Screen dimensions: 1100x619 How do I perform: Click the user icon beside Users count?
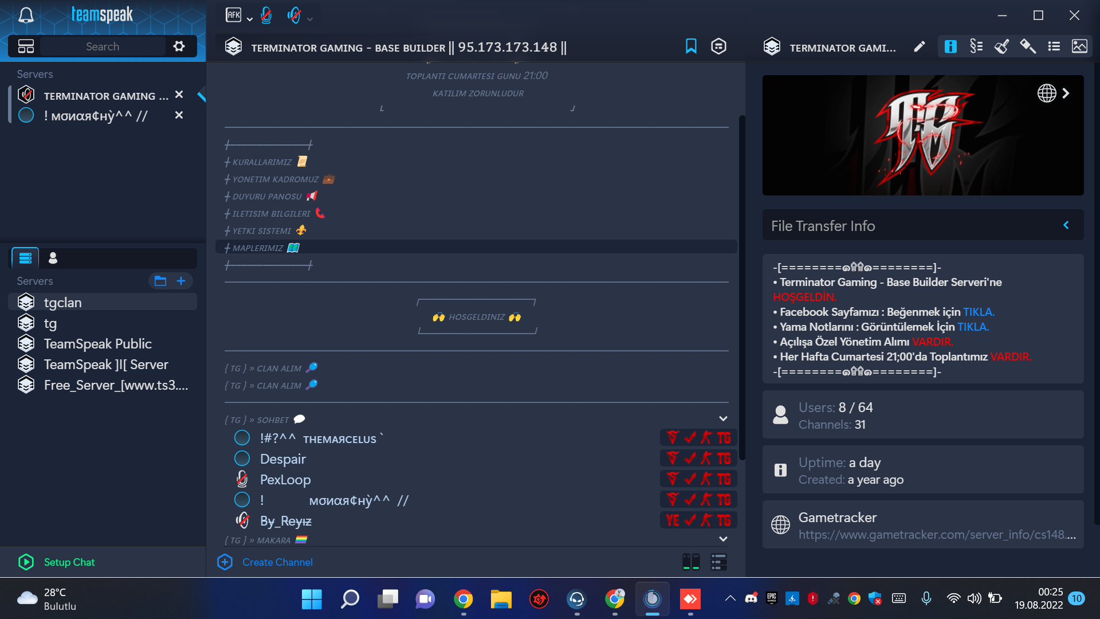[x=780, y=415]
